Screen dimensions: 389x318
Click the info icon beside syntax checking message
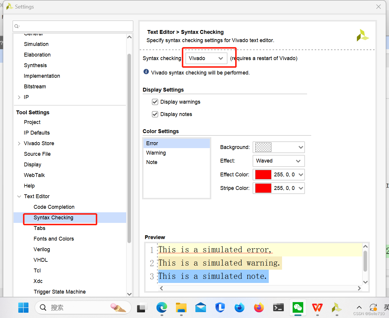pyautogui.click(x=146, y=72)
